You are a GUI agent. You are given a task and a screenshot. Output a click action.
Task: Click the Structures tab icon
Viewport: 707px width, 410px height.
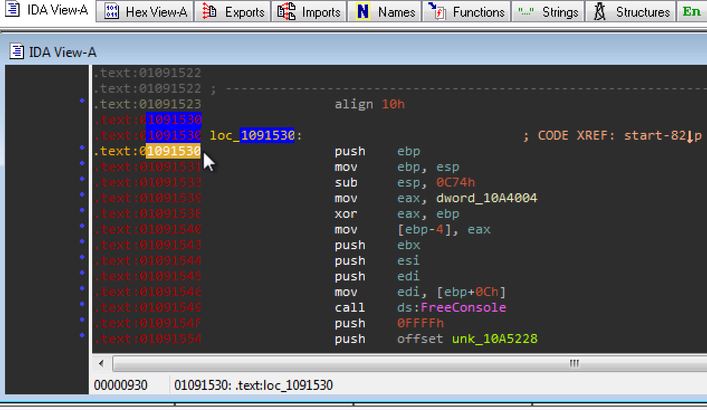[x=600, y=12]
